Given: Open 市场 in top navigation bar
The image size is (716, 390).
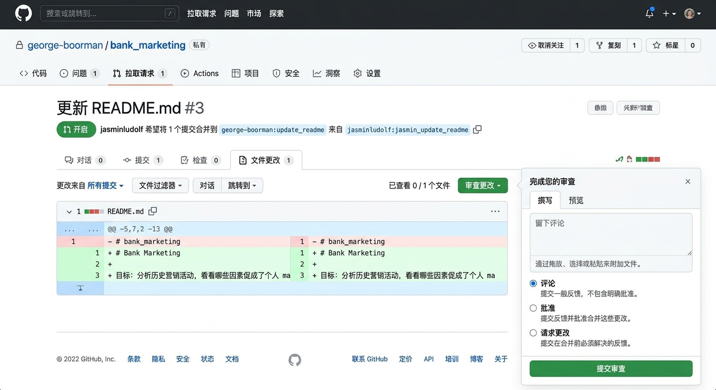Looking at the screenshot, I should (x=254, y=14).
